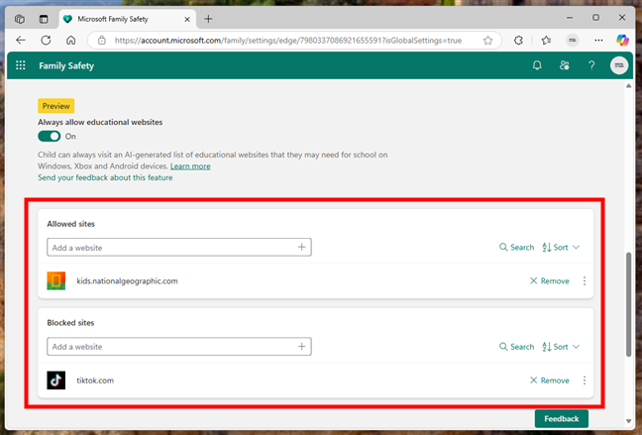Remove kids.nationalgeographic.com from allowed sites

coord(550,281)
